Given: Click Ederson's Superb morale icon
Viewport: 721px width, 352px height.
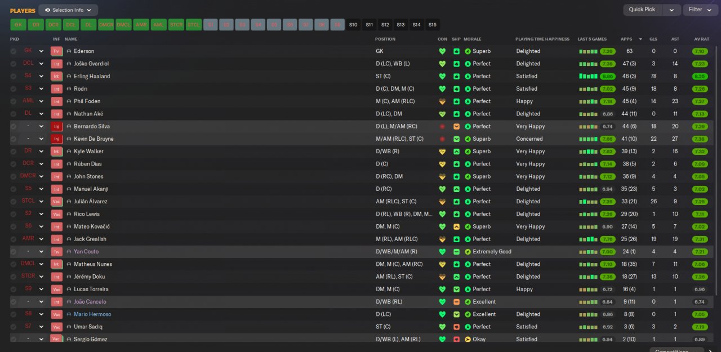Looking at the screenshot, I should click(x=468, y=51).
